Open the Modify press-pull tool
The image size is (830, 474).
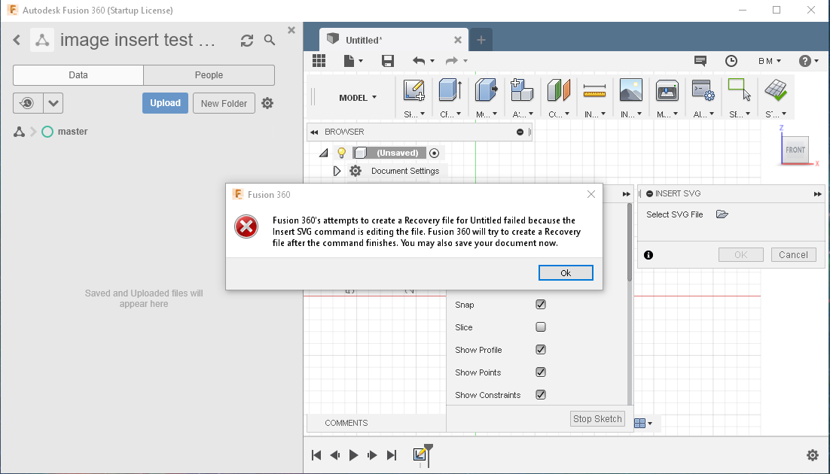486,90
